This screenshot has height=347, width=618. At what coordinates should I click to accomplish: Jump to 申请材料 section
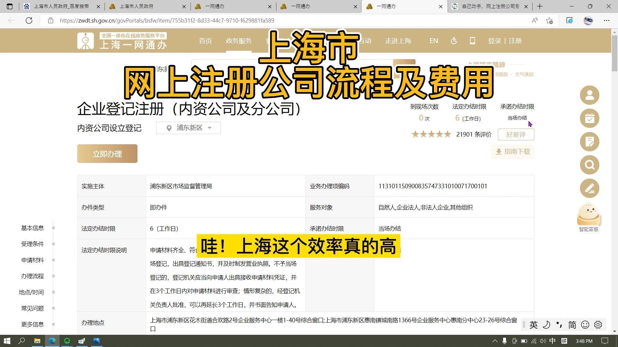tap(33, 260)
